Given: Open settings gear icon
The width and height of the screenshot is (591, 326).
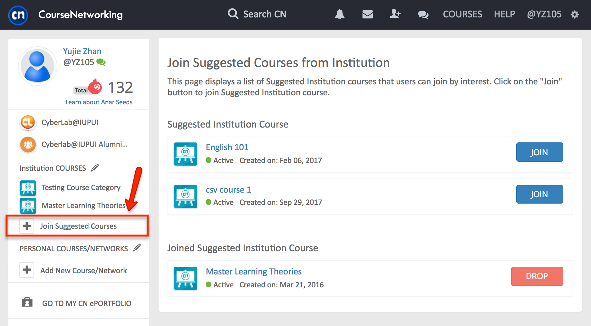Looking at the screenshot, I should click(575, 14).
